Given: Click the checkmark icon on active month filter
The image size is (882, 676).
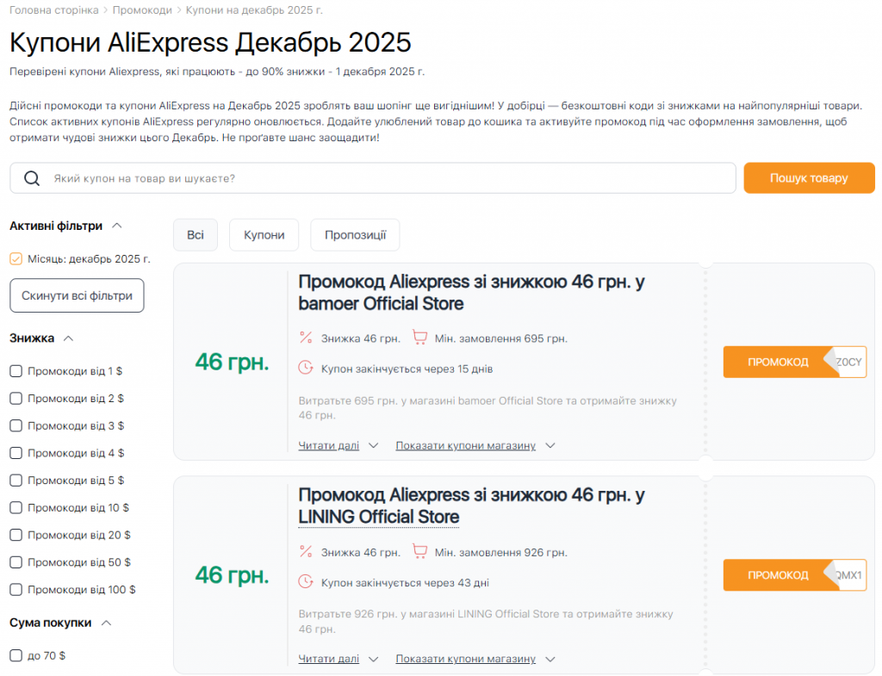Looking at the screenshot, I should [x=16, y=258].
